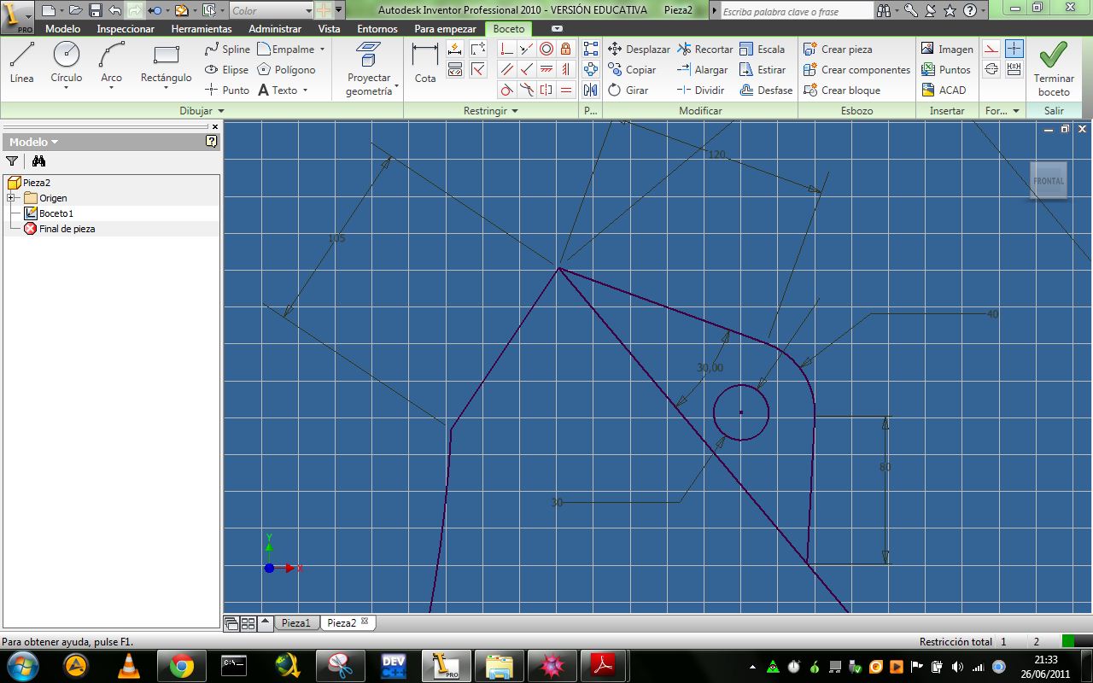The image size is (1093, 683).
Task: Toggle driven dimension format button
Action: [x=1014, y=69]
